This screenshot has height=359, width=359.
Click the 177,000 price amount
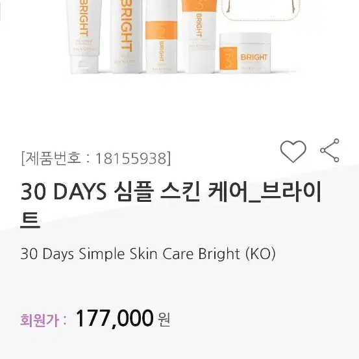pos(114,318)
